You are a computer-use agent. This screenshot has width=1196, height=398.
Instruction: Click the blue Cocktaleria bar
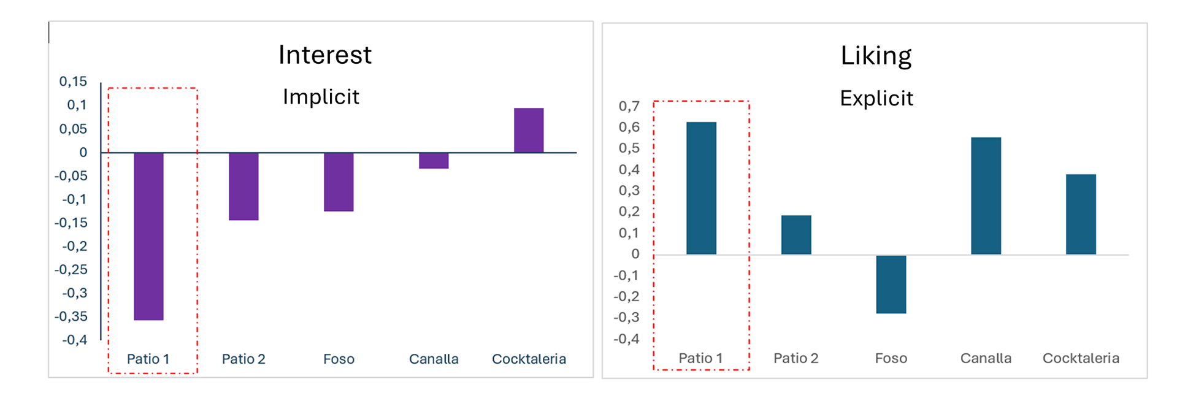click(1081, 214)
